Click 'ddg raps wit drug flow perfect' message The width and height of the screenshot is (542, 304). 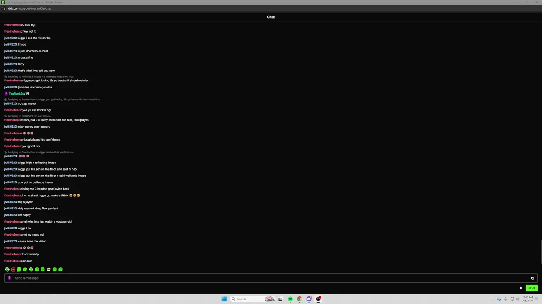tap(38, 209)
